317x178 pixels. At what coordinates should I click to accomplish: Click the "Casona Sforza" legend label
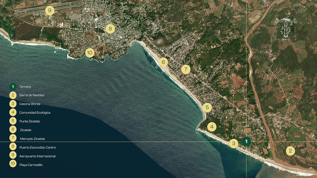pyautogui.click(x=30, y=104)
